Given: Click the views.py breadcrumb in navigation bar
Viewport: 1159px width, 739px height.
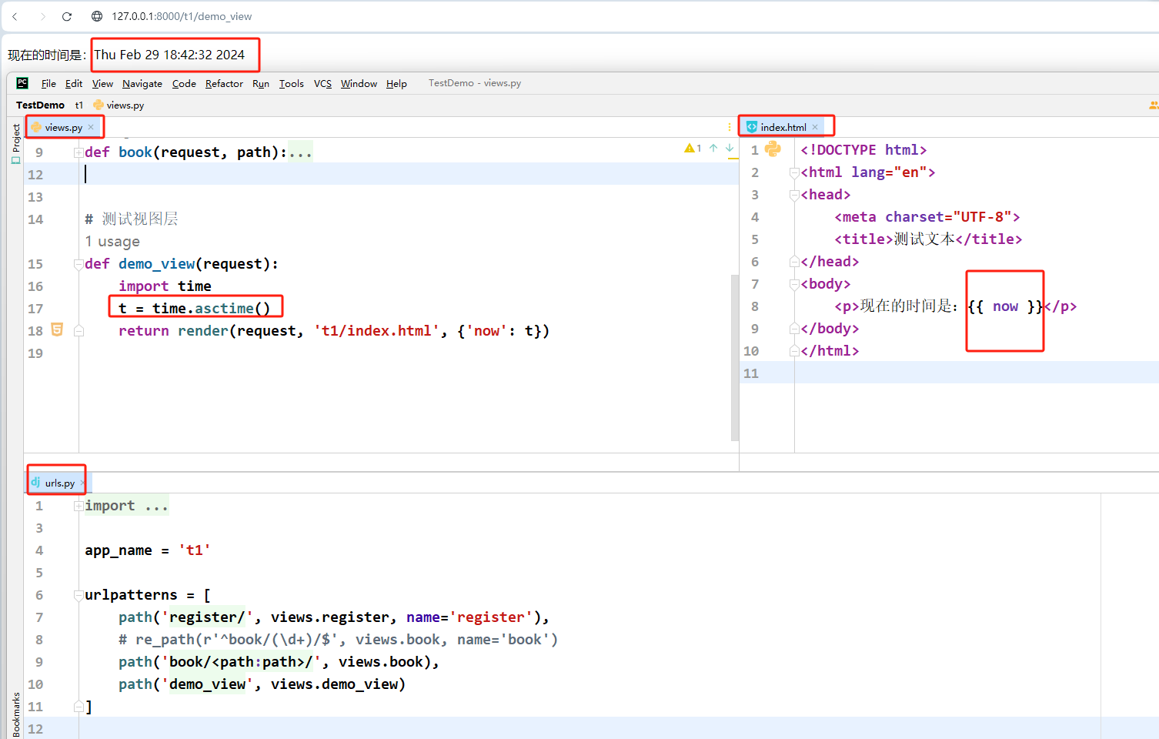Looking at the screenshot, I should tap(119, 105).
